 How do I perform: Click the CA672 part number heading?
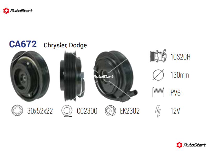tap(23, 44)
